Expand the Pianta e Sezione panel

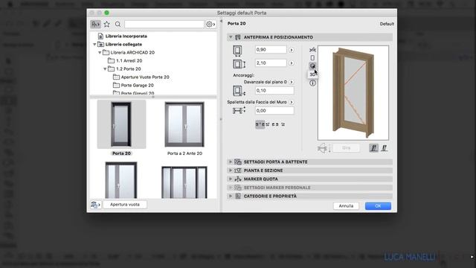click(x=231, y=170)
